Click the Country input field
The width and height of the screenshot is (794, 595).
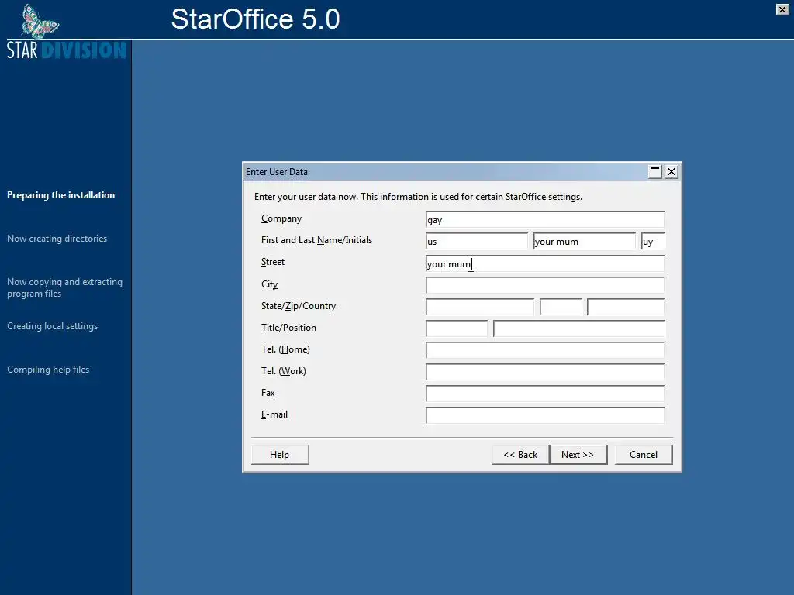click(626, 307)
